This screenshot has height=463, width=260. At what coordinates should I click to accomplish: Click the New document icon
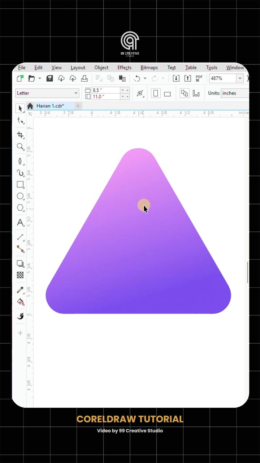tap(20, 78)
